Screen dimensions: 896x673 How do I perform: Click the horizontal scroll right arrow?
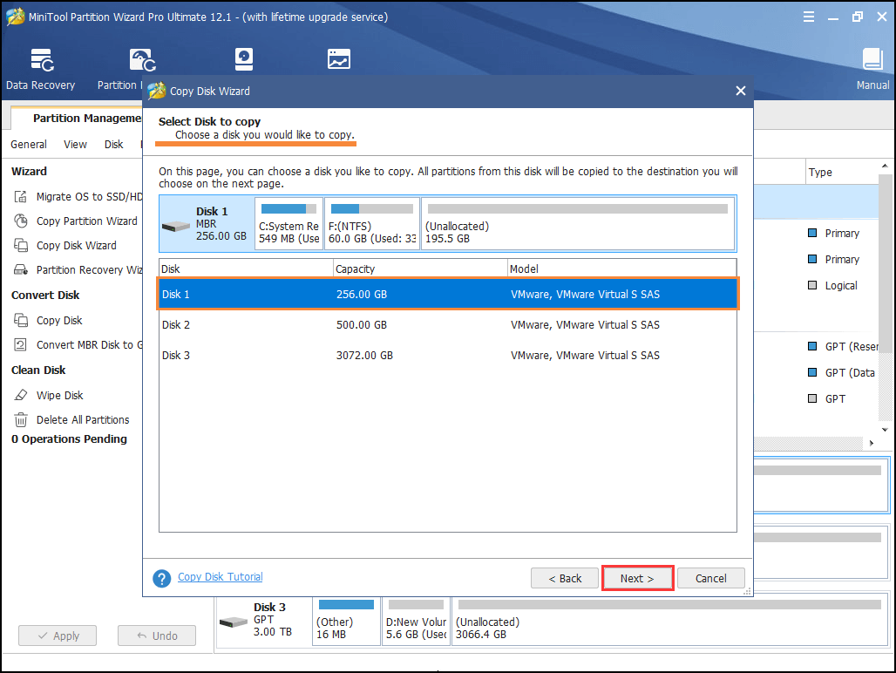872,444
